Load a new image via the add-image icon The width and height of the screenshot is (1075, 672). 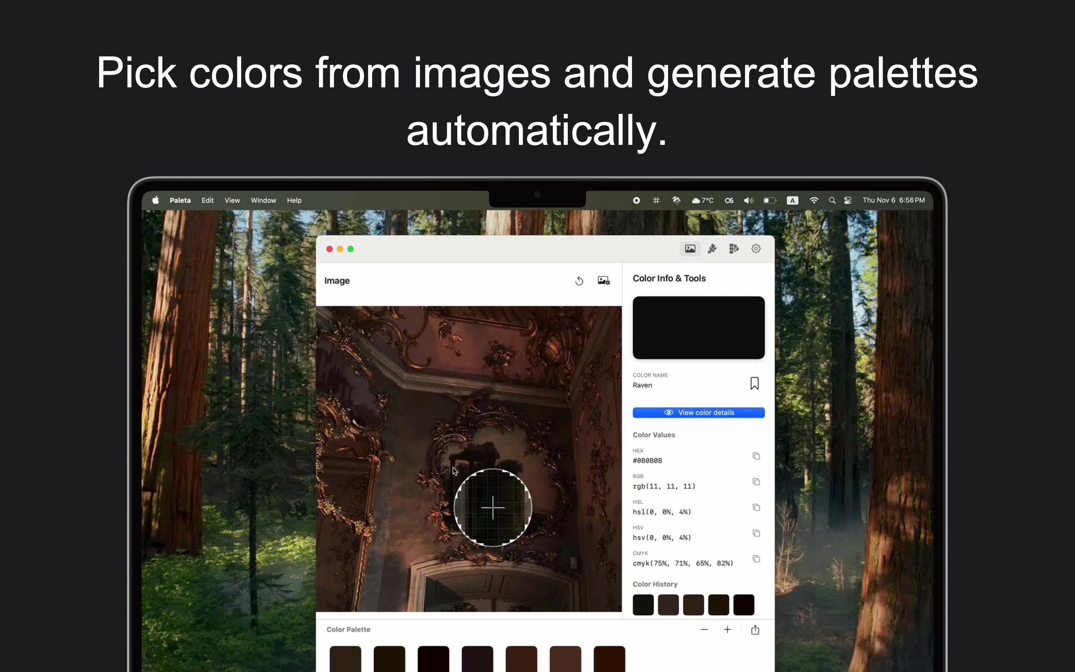602,280
